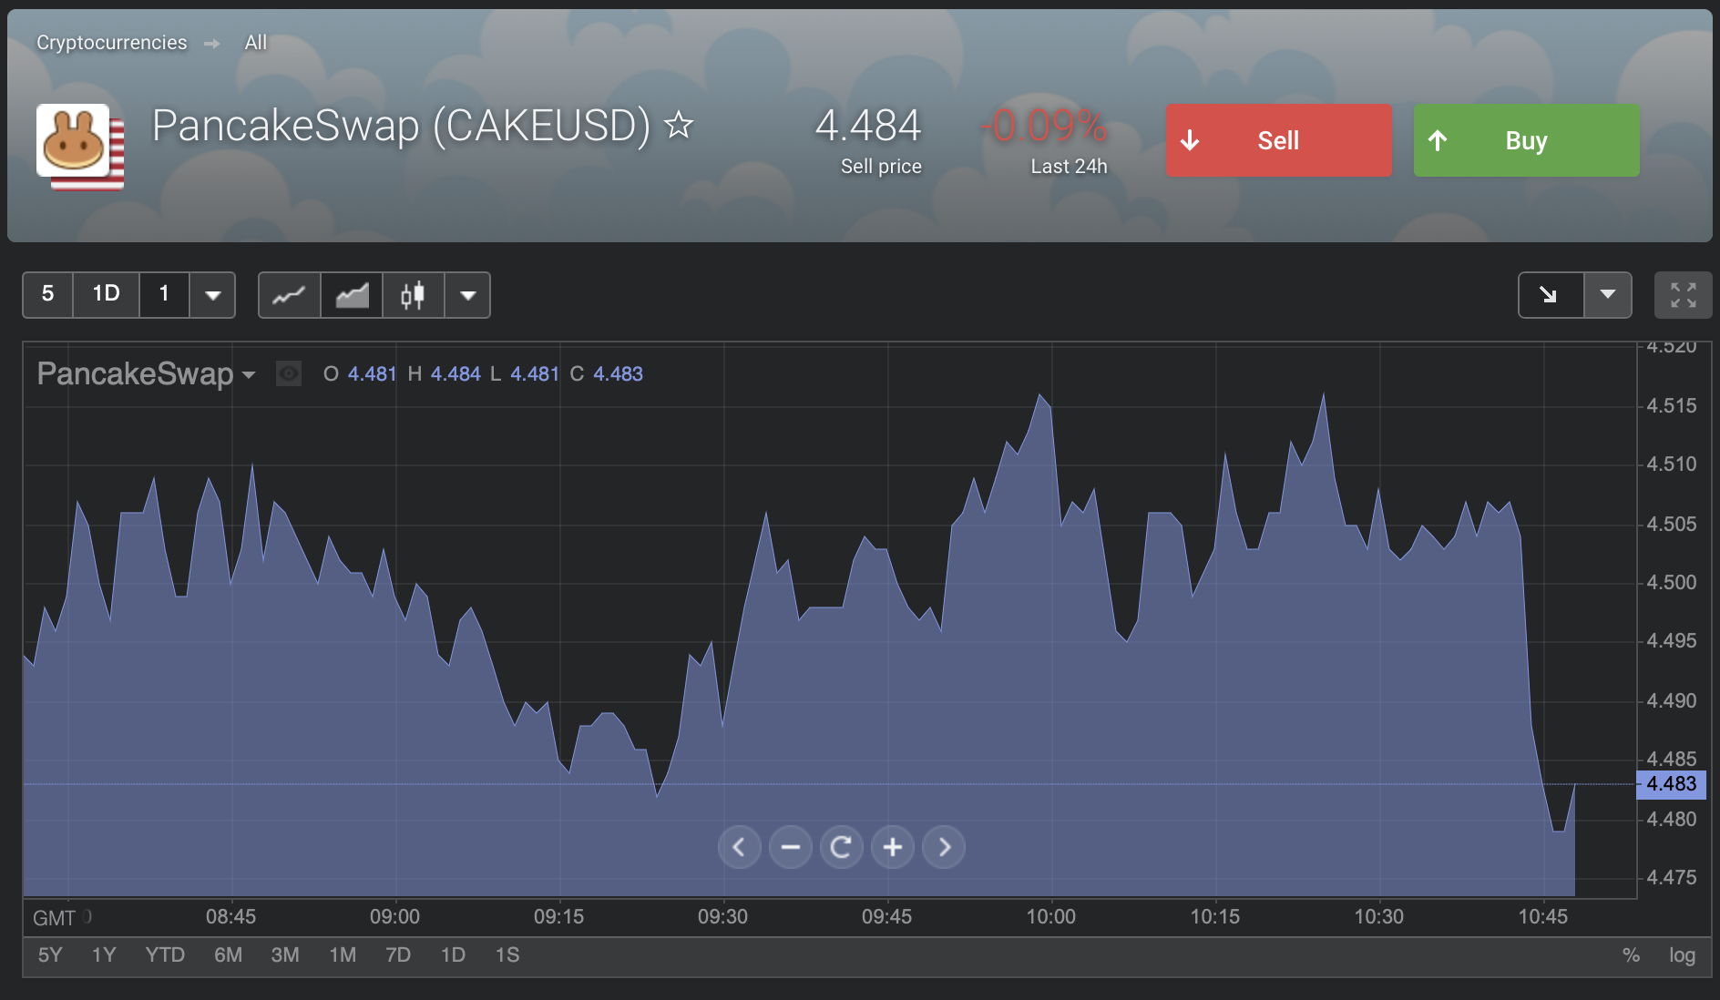Viewport: 1720px width, 1000px height.
Task: Pan chart right with the forward arrow
Action: point(944,847)
